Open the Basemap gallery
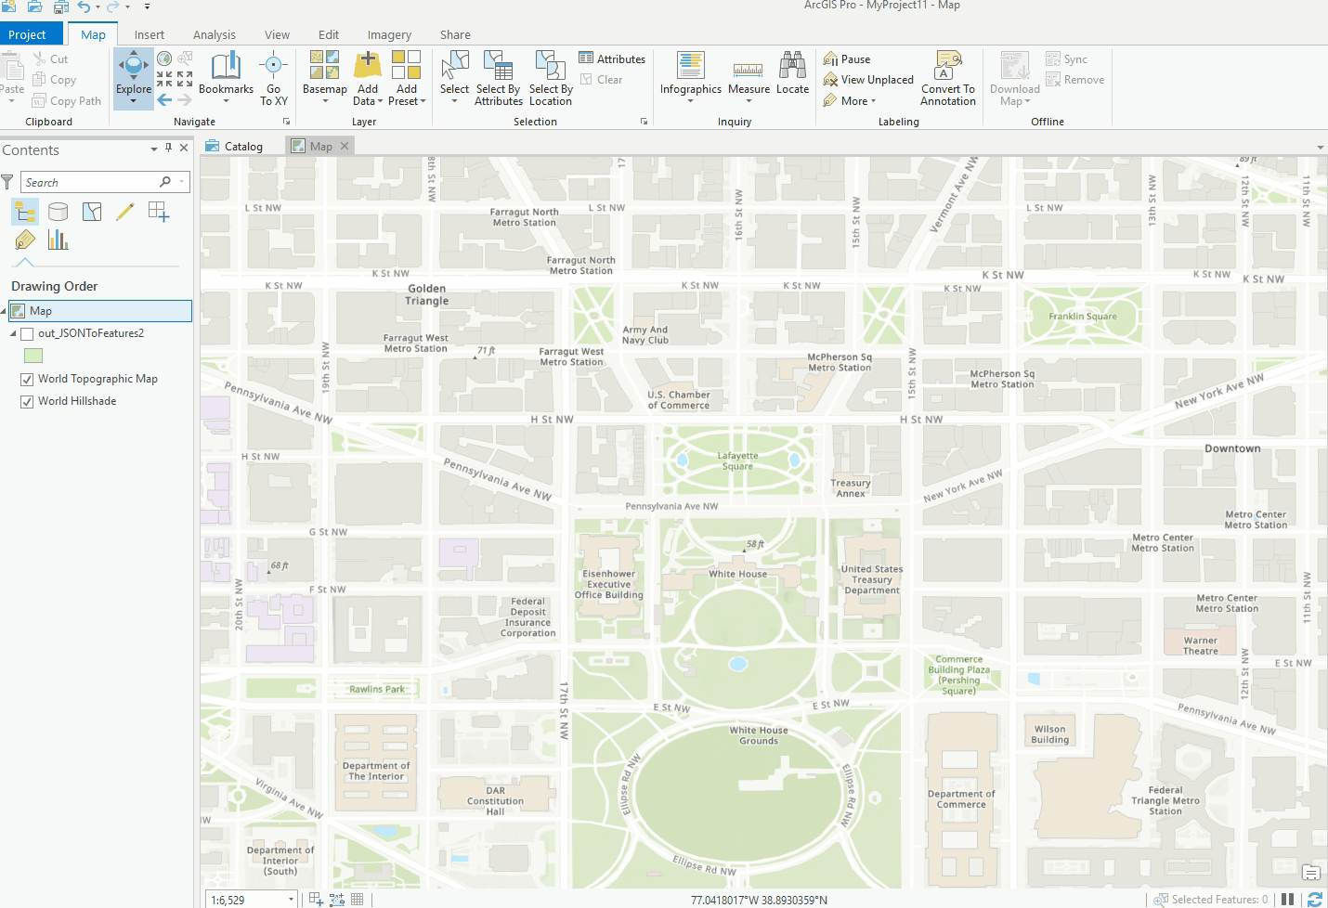Viewport: 1328px width, 908px height. tap(324, 77)
